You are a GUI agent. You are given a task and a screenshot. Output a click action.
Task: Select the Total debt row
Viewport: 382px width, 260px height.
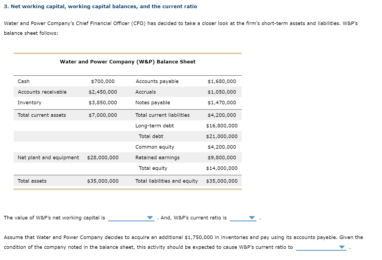(151, 136)
